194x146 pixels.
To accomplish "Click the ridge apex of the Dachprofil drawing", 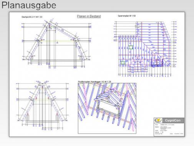I will click(49, 24).
